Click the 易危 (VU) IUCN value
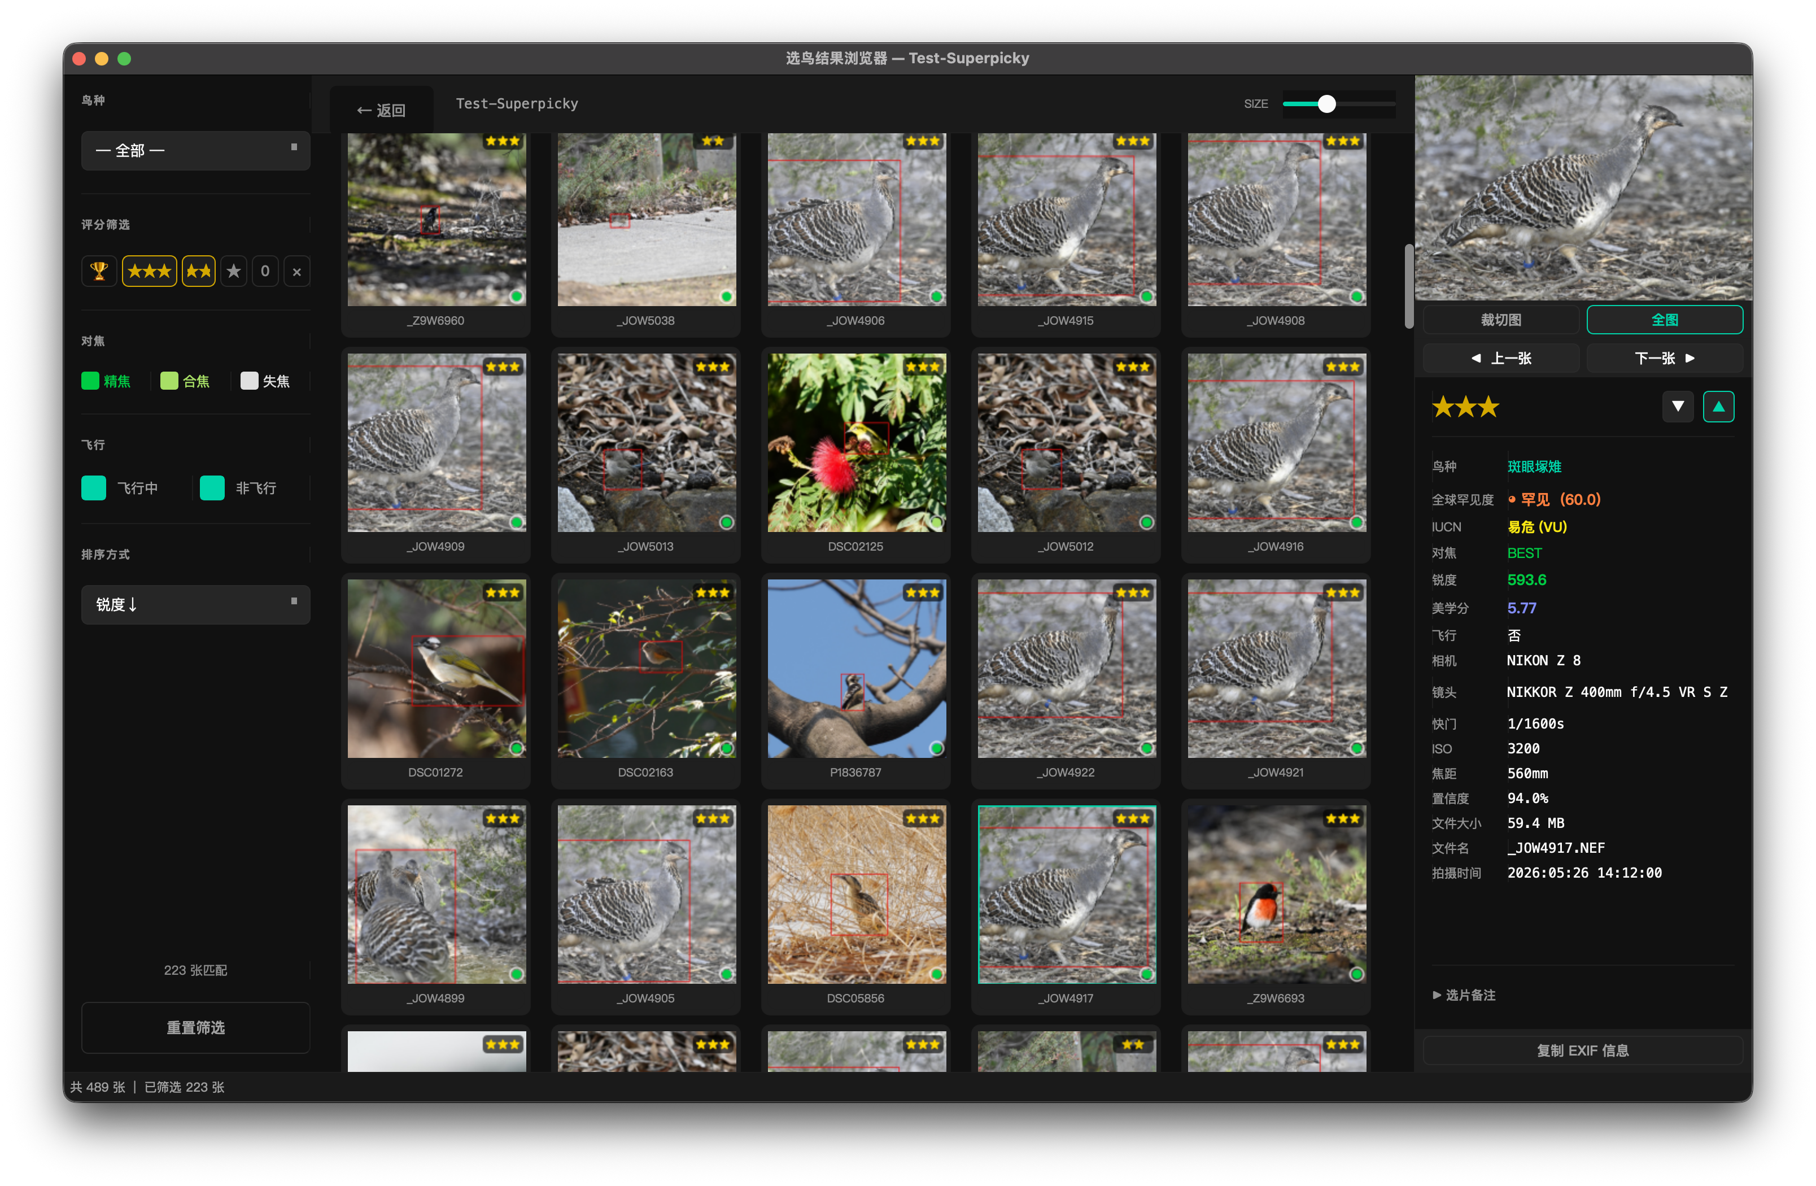1816x1186 pixels. (x=1536, y=527)
